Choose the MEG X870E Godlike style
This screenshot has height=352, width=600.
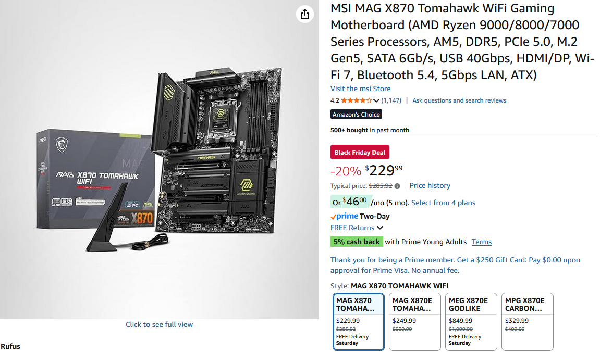click(471, 321)
